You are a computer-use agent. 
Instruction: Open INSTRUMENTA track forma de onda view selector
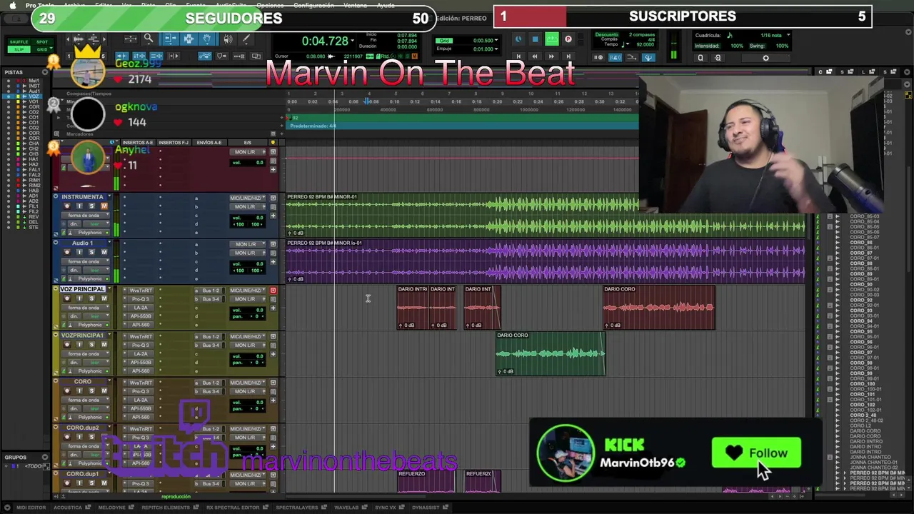(84, 215)
